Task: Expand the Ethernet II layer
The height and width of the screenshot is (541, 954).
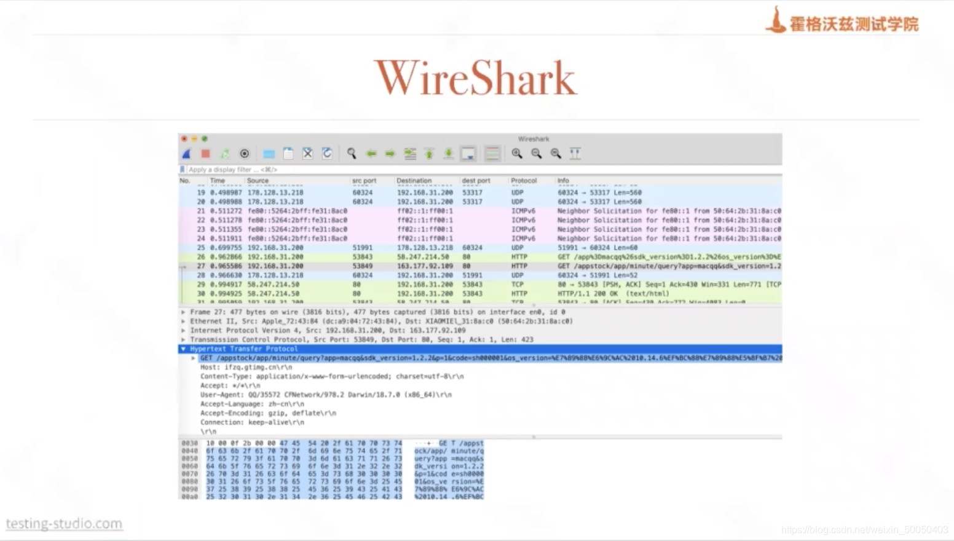Action: pyautogui.click(x=183, y=322)
